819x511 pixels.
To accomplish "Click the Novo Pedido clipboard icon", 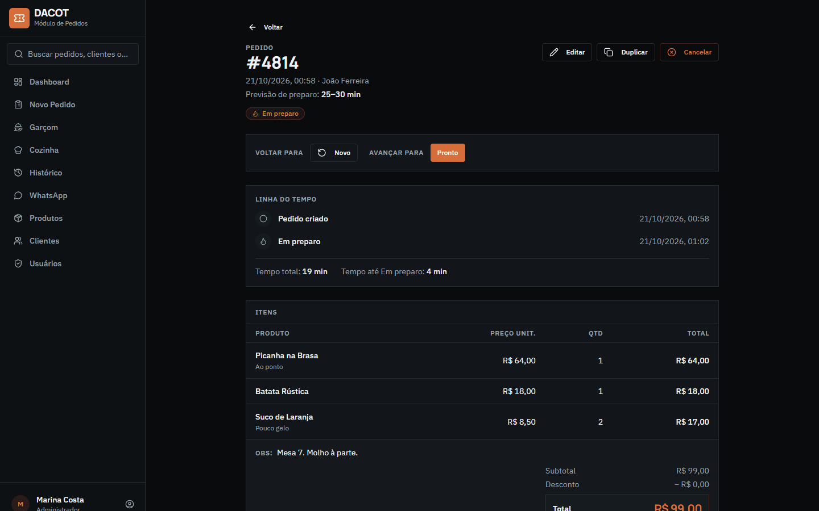I will (x=18, y=104).
